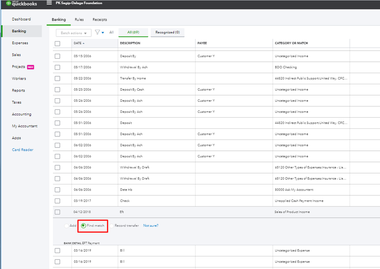This screenshot has height=269, width=380.
Task: Click the QuickBooks logo icon
Action: pos(8,3)
